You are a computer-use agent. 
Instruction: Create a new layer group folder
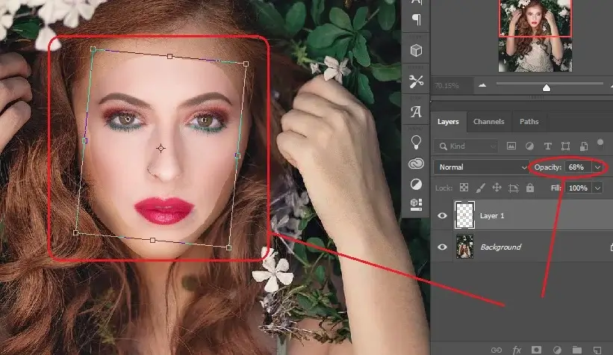click(577, 350)
